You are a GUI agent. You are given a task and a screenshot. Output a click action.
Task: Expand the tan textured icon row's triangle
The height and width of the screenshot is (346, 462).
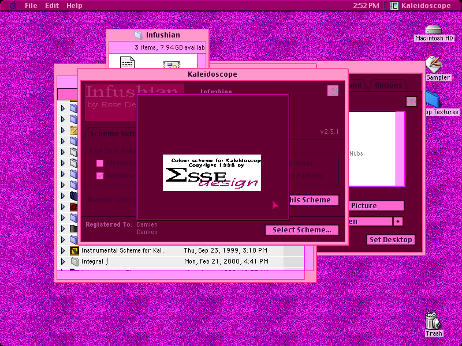point(63,130)
